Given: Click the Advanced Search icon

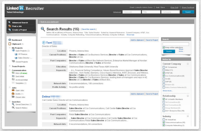Looking at the screenshot, I should tap(9, 22).
